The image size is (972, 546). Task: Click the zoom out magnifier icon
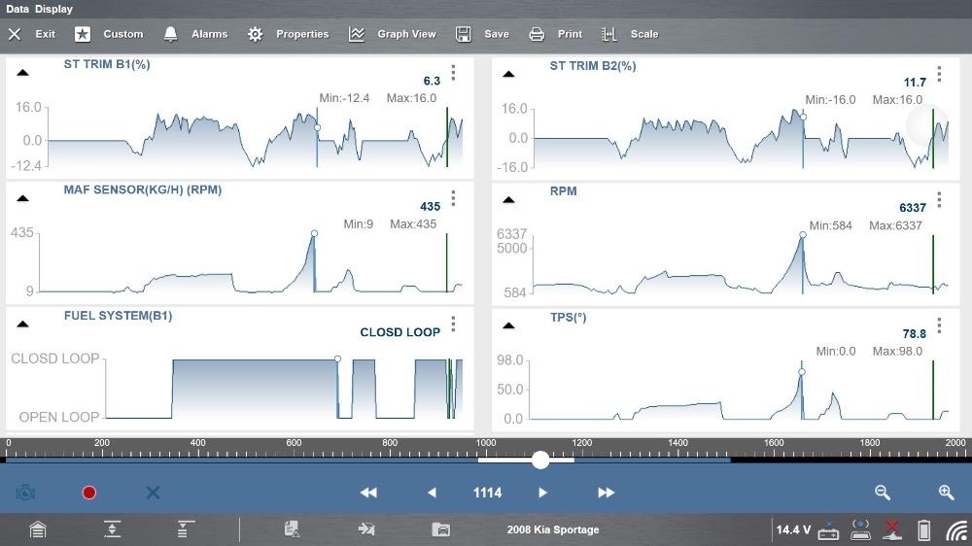pos(883,493)
